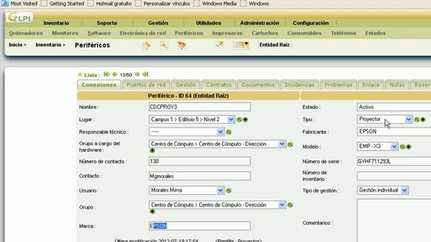
Task: Click the green icon beside Grupo a cargo del hardware
Action: (290, 145)
